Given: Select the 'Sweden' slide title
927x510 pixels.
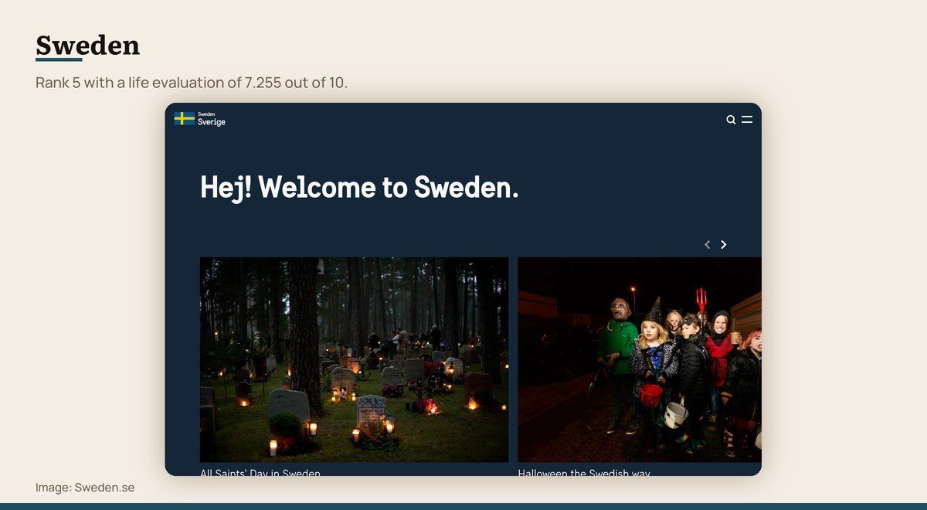Looking at the screenshot, I should (88, 46).
